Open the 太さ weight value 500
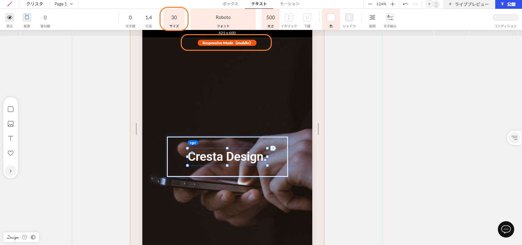Image resolution: width=522 pixels, height=245 pixels. [270, 17]
